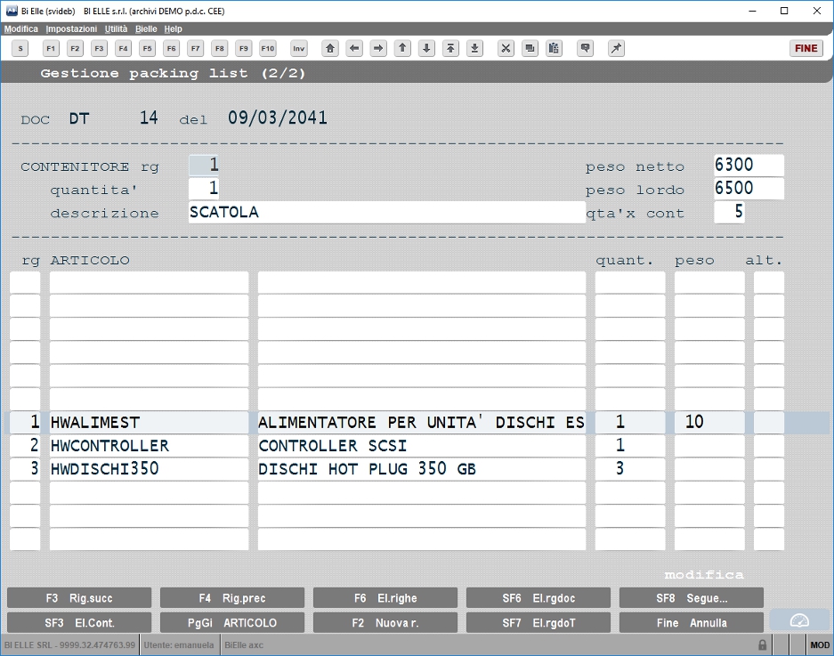Click the F2 Nuova r. button

(385, 622)
